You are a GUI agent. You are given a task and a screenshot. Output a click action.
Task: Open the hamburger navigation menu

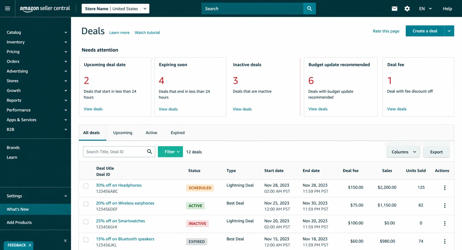pos(7,9)
